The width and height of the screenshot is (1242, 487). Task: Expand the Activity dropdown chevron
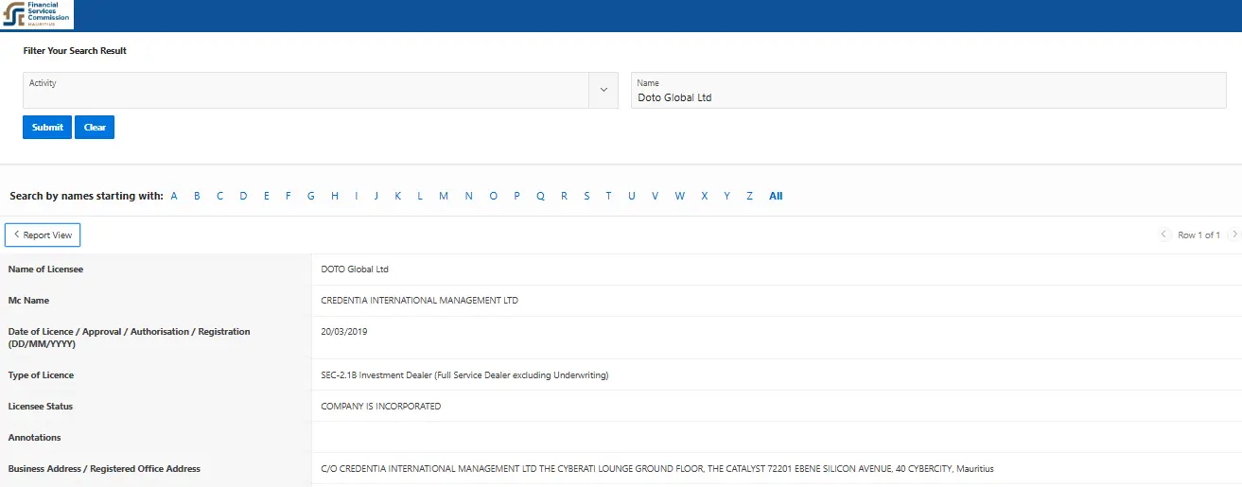pyautogui.click(x=604, y=91)
